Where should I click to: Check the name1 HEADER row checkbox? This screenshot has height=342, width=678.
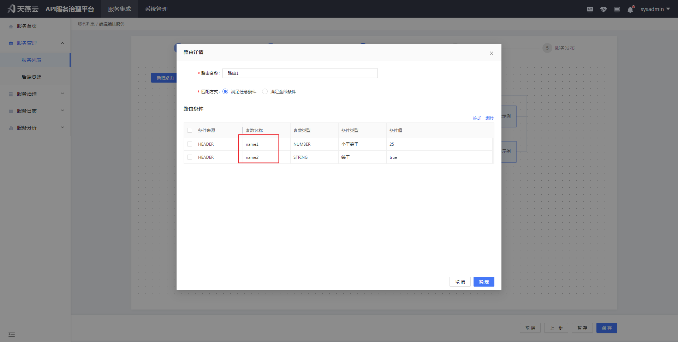[190, 144]
